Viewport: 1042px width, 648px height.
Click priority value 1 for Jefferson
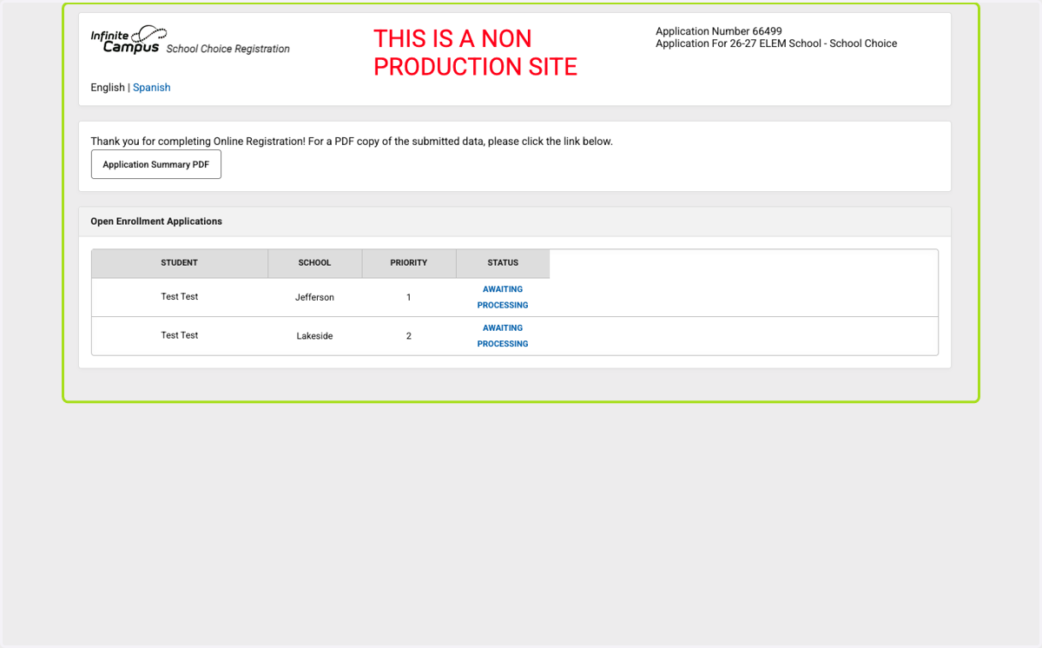[x=409, y=297]
